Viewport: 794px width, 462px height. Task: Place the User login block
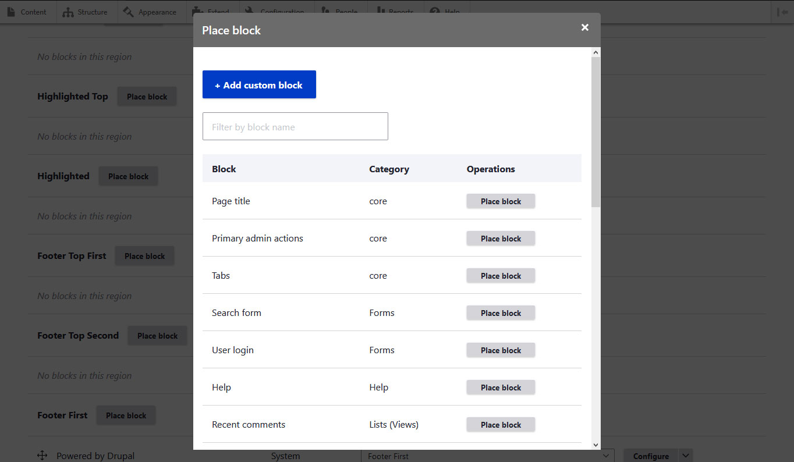[x=501, y=350]
